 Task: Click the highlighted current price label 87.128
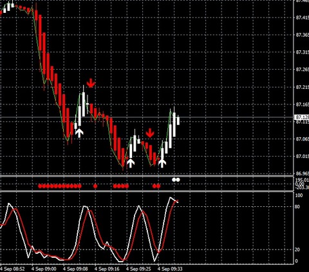click(301, 117)
